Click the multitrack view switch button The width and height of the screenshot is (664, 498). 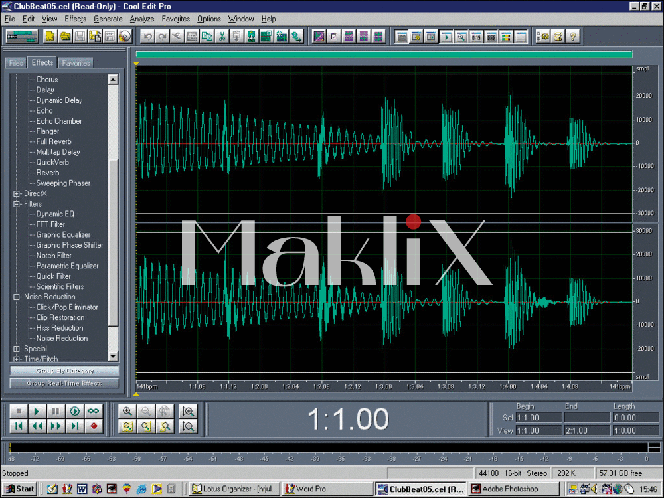21,37
